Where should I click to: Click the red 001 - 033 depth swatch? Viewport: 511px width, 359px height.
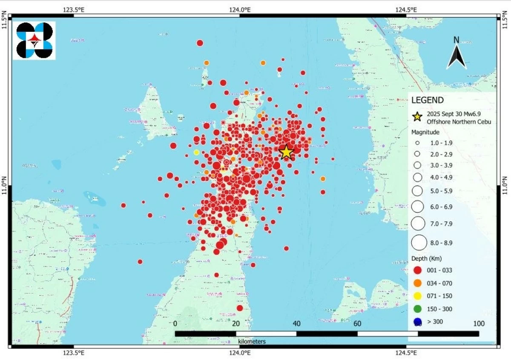(418, 270)
